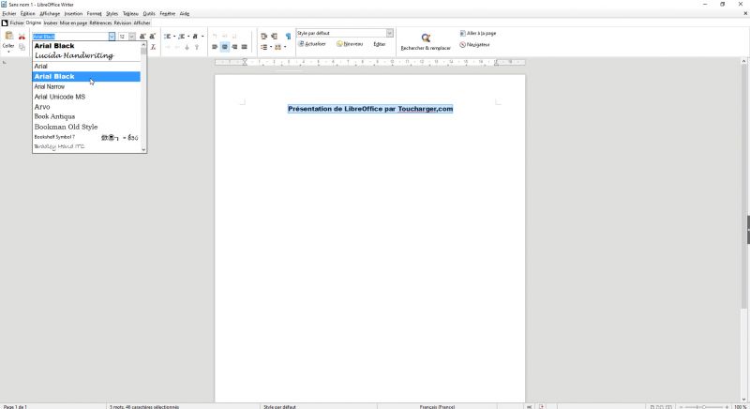This screenshot has height=409, width=750.
Task: Click the Nouveau style button
Action: coord(350,44)
